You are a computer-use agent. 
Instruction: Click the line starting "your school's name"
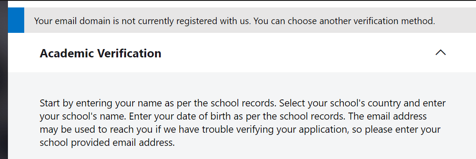233,116
